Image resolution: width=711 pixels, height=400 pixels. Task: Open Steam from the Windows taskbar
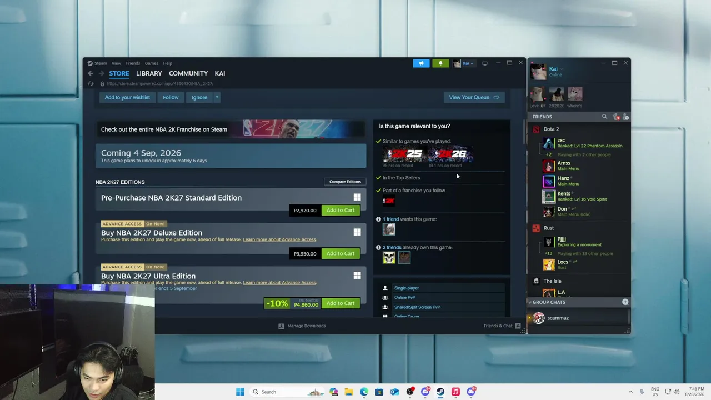pos(440,392)
